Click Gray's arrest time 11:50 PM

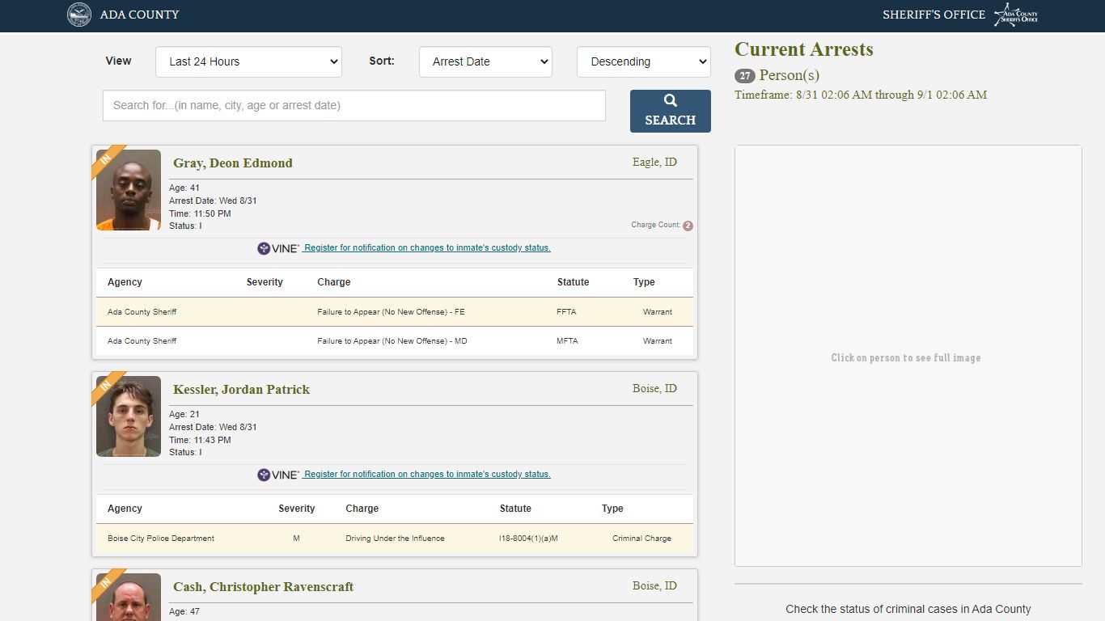(200, 213)
